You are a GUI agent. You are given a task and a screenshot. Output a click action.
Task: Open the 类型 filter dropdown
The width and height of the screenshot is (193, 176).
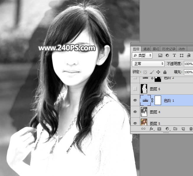click(x=142, y=55)
